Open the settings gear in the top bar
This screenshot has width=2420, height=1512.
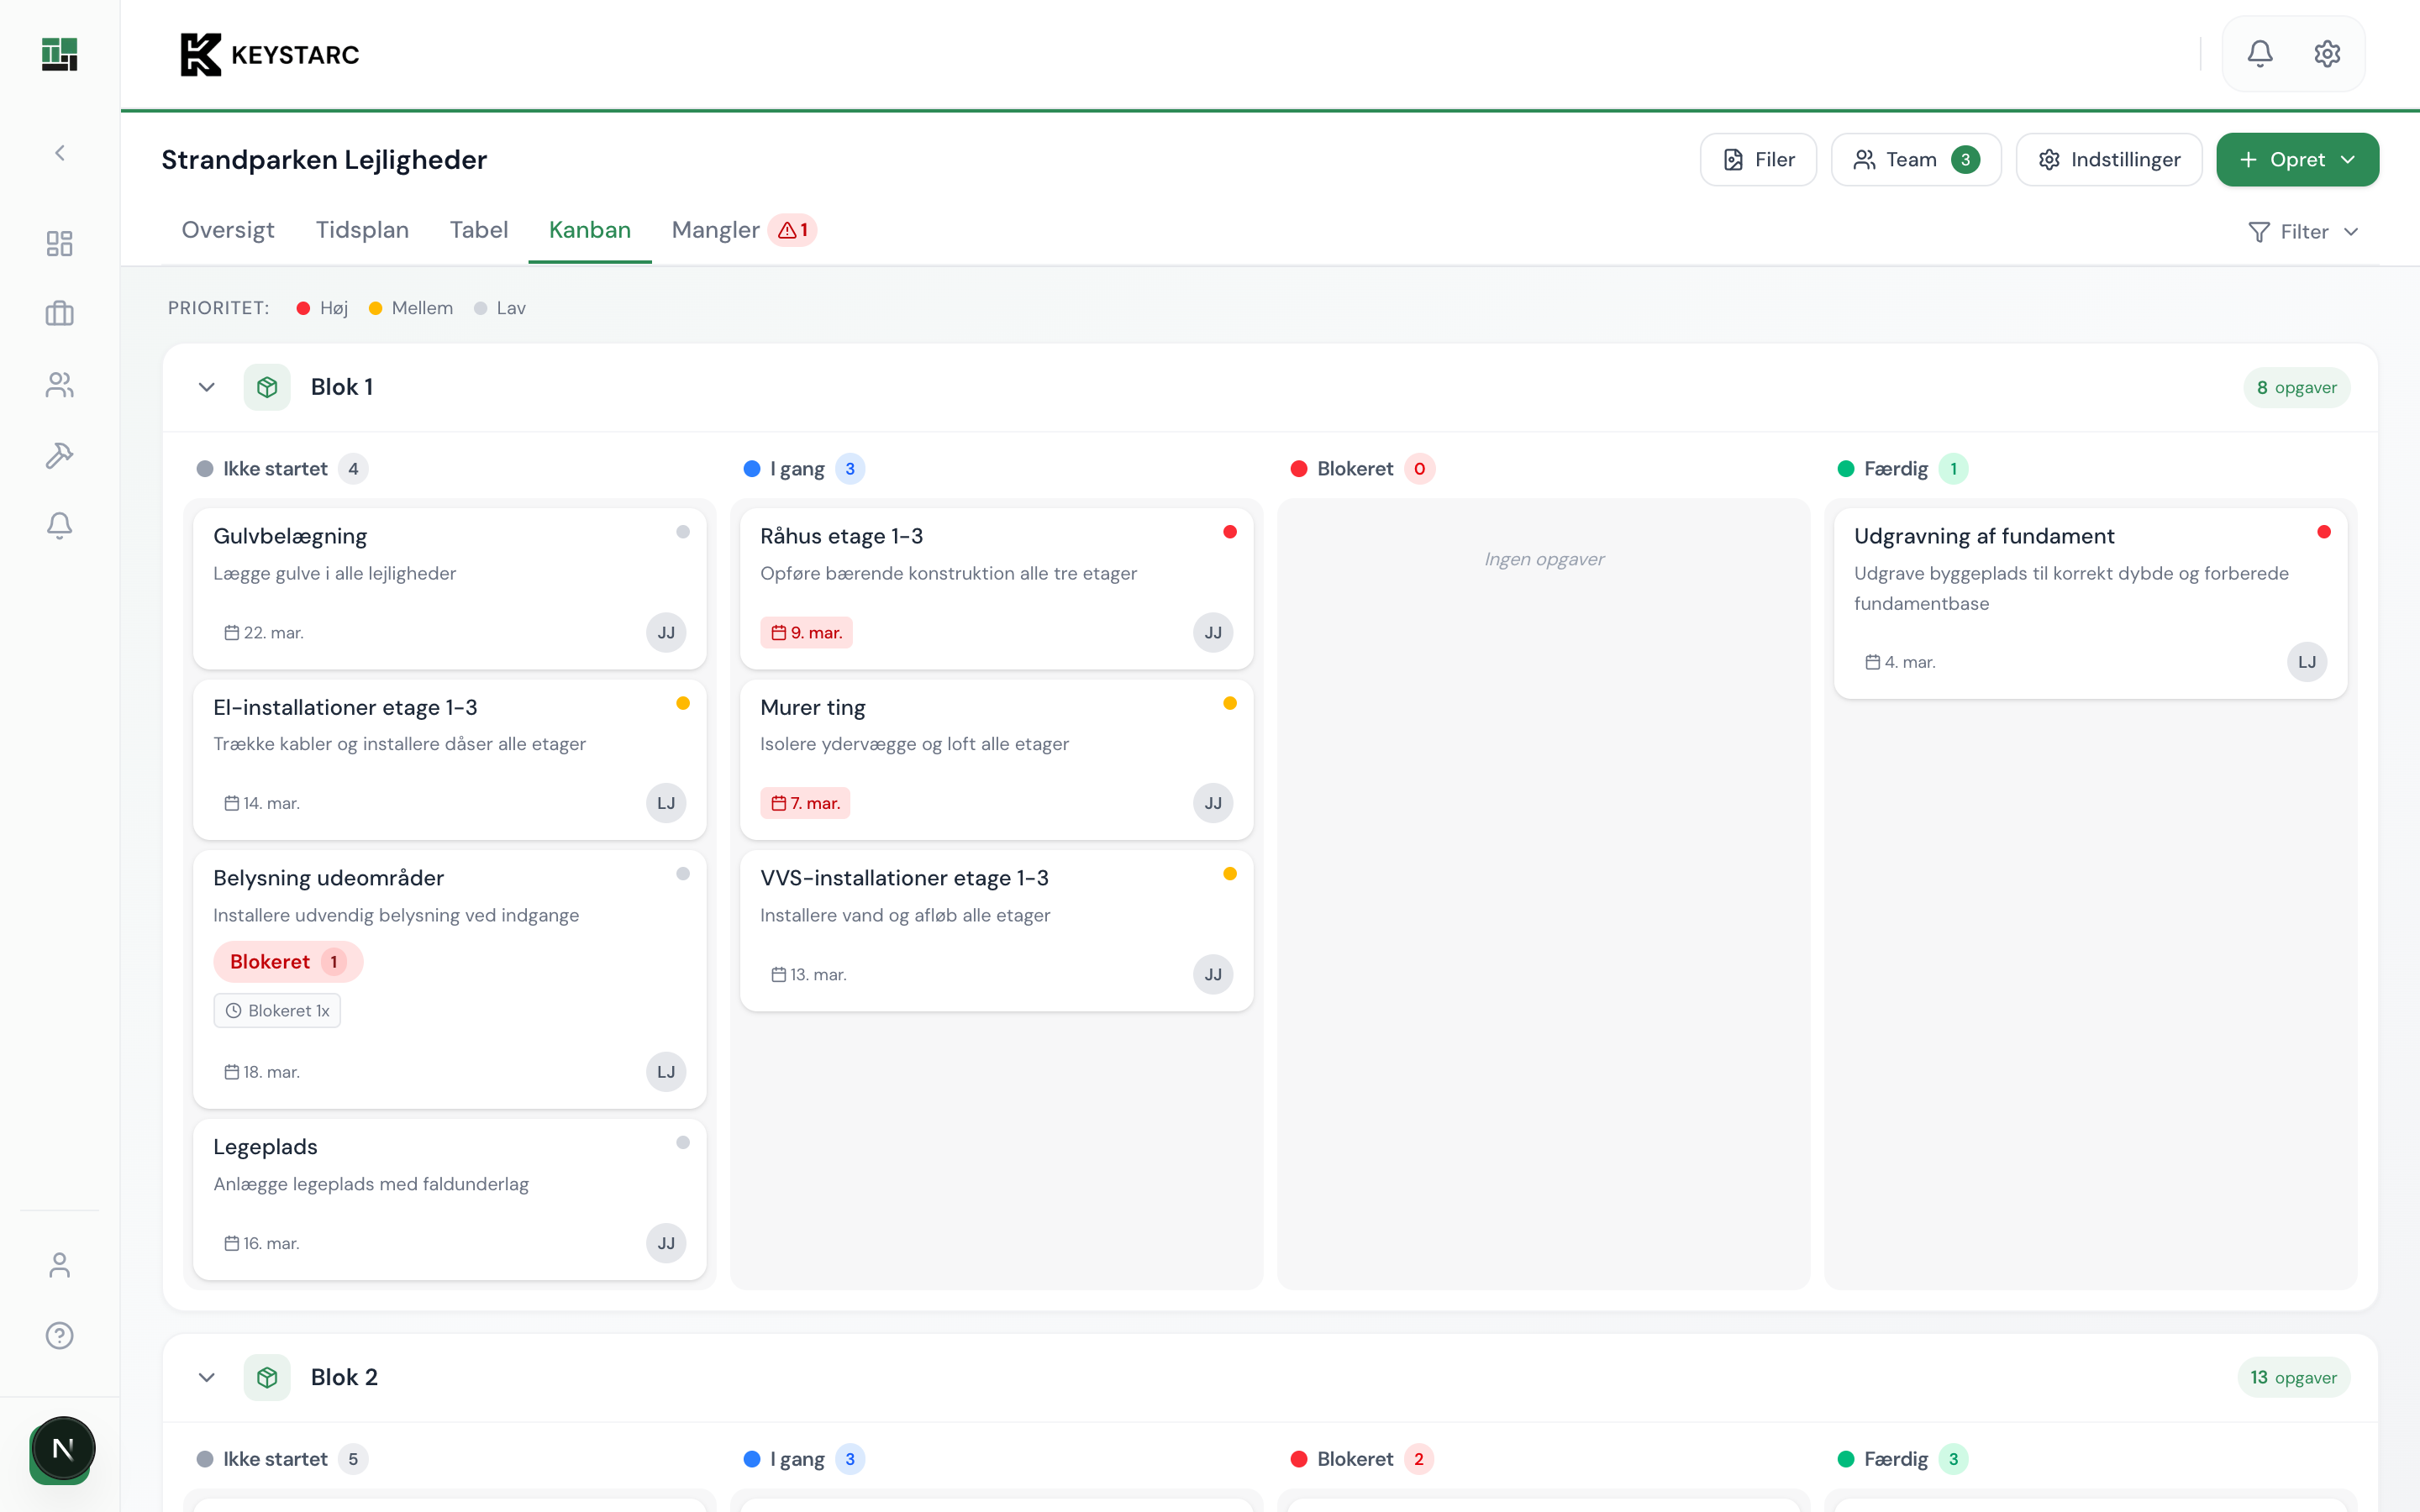click(x=2327, y=53)
